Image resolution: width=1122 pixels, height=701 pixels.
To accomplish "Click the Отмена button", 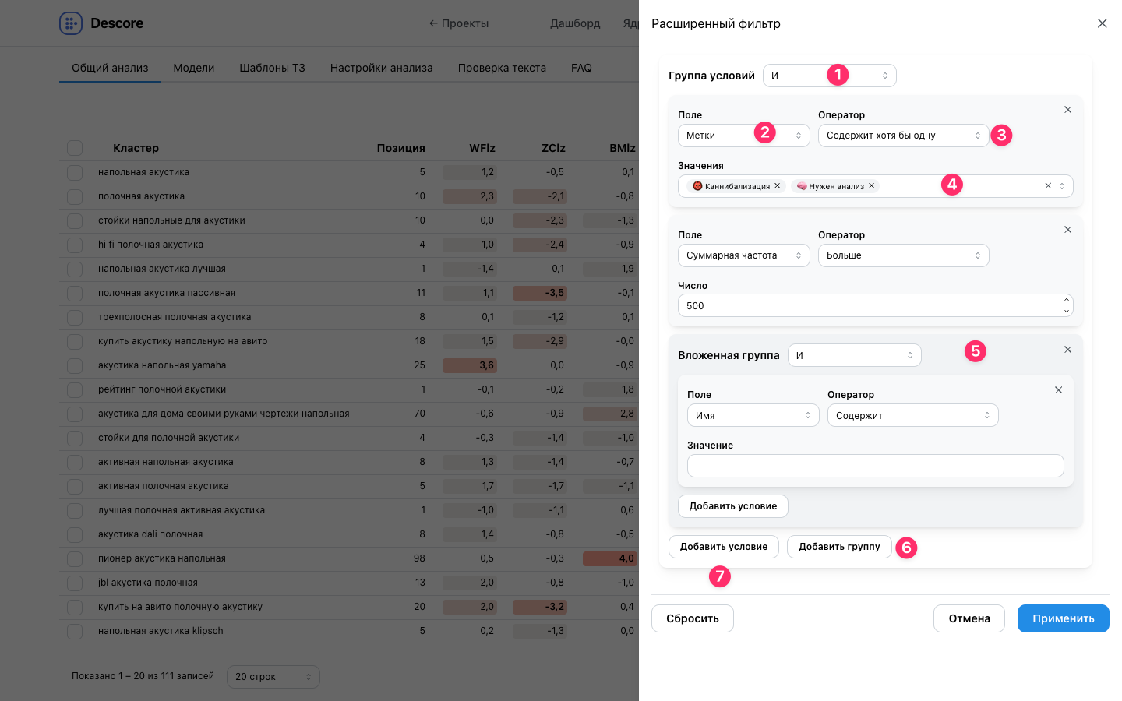I will [969, 618].
